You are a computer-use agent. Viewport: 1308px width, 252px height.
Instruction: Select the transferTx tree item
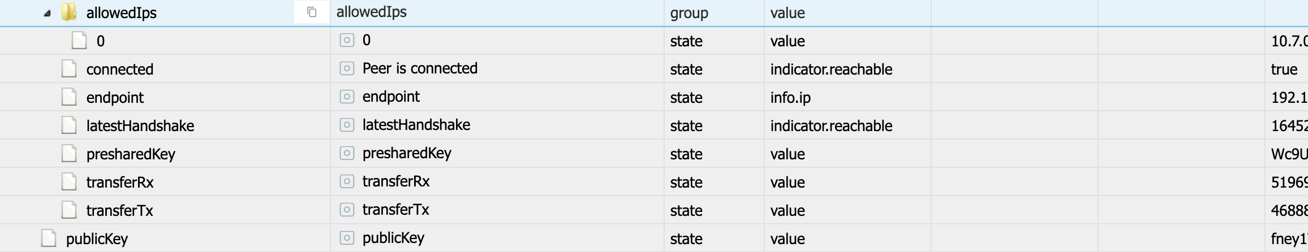click(119, 210)
